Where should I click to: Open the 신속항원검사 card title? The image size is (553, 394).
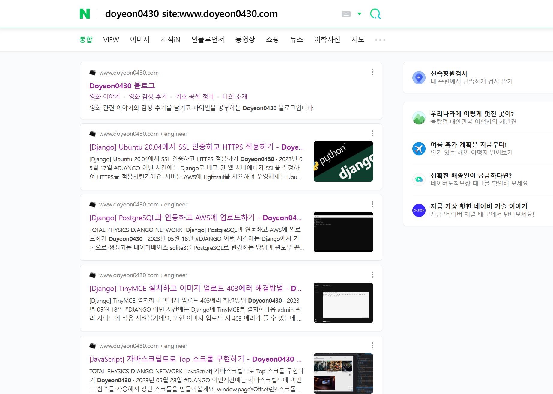pyautogui.click(x=449, y=73)
